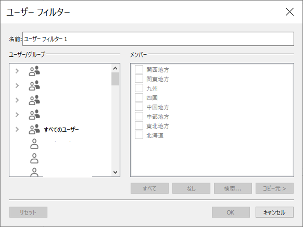Click the topmost group icon in user list

[34, 71]
